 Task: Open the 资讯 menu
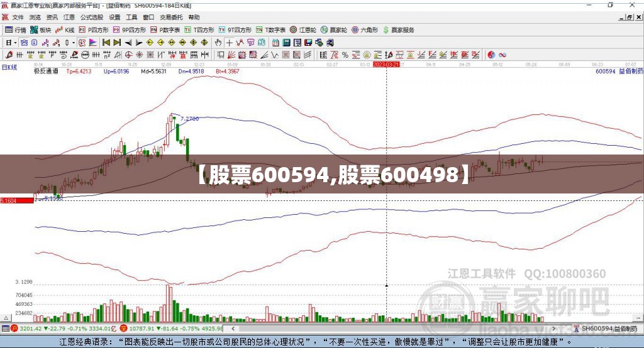pos(52,17)
